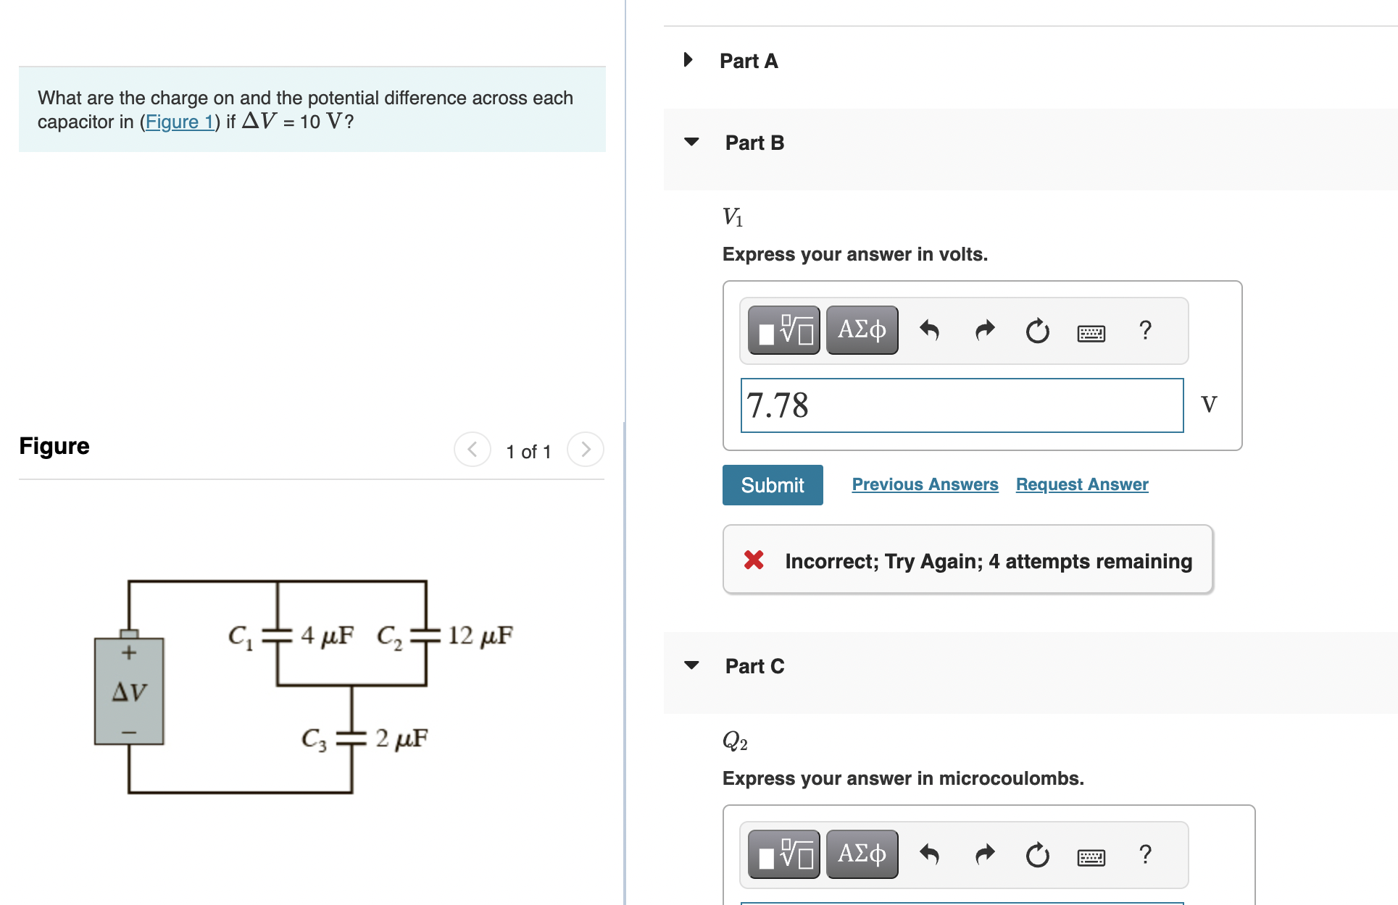View Previous Answers for Part B

pyautogui.click(x=924, y=484)
